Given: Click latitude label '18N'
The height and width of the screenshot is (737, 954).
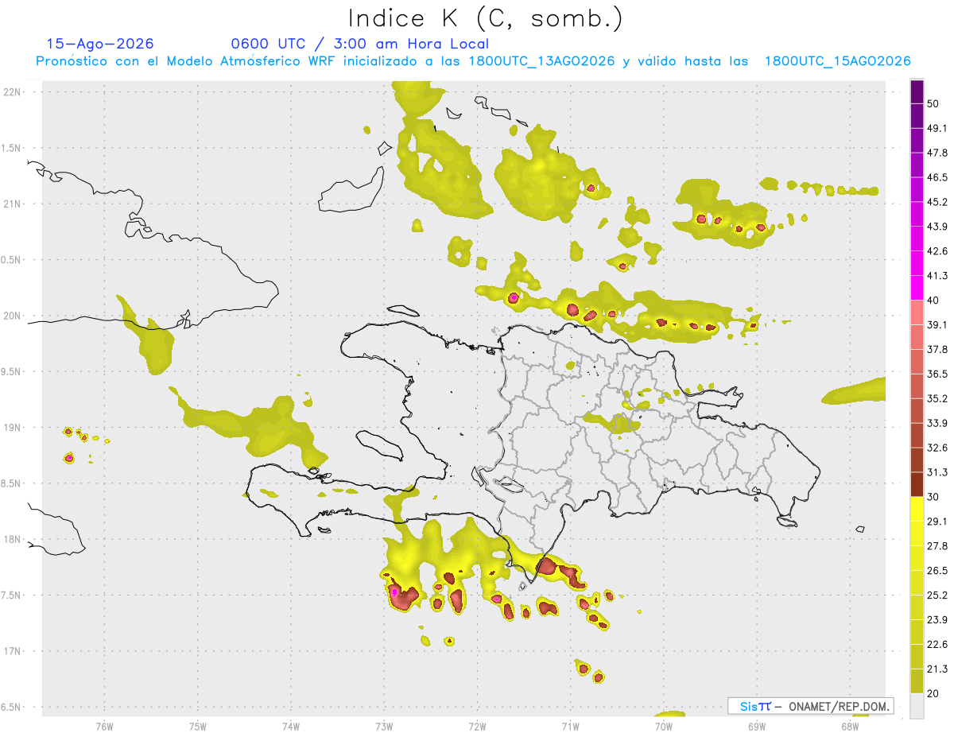Looking at the screenshot, I should [12, 540].
